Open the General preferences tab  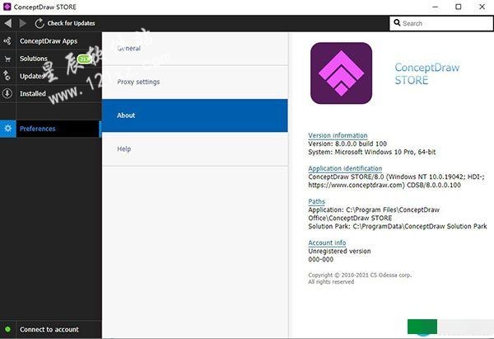(194, 49)
